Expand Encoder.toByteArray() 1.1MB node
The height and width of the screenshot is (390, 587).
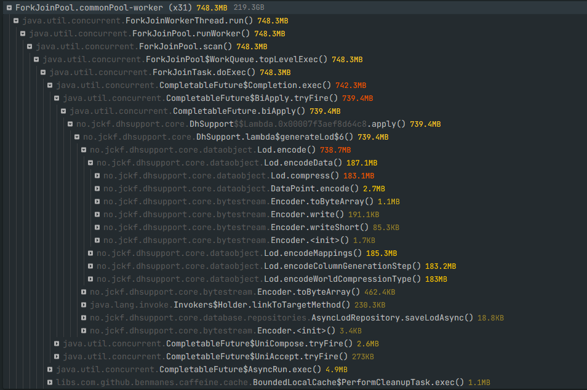pos(97,201)
